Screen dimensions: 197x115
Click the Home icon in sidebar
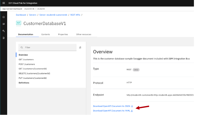(4, 17)
